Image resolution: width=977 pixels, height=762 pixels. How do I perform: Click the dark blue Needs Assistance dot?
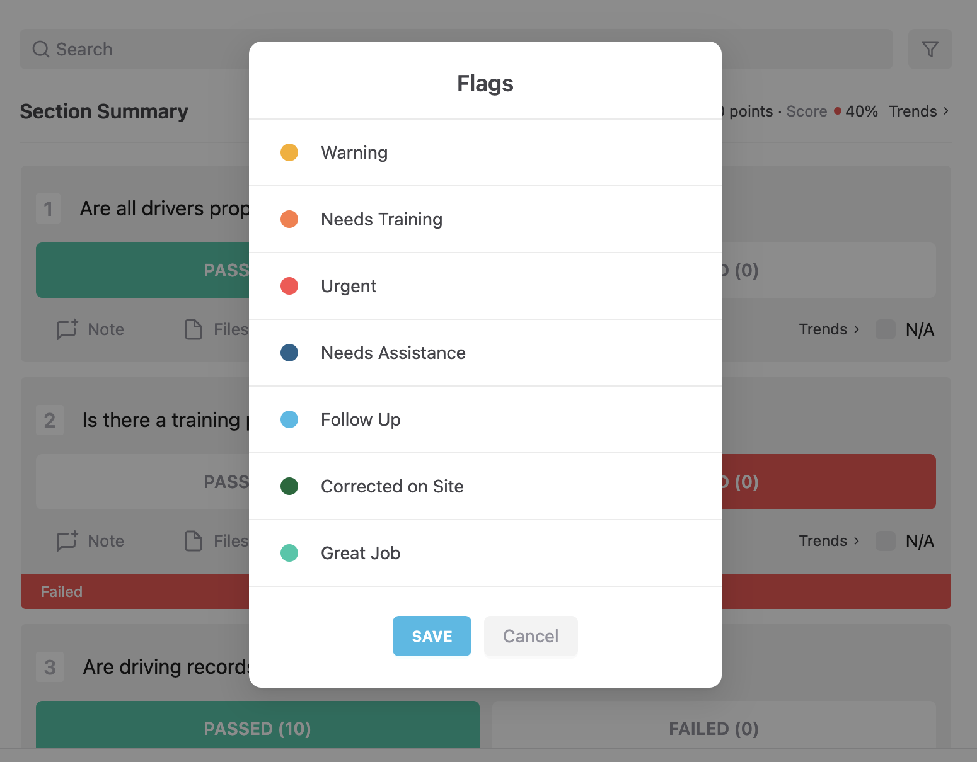289,353
